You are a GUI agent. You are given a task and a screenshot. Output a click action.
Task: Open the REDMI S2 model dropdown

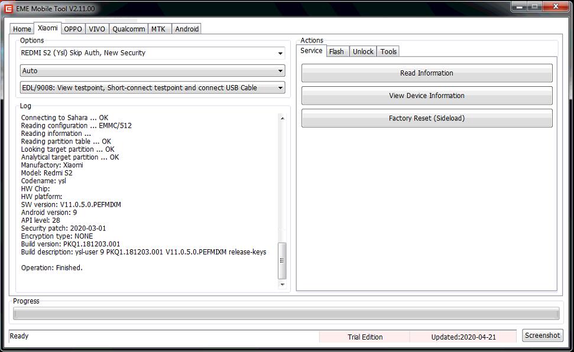[x=153, y=53]
